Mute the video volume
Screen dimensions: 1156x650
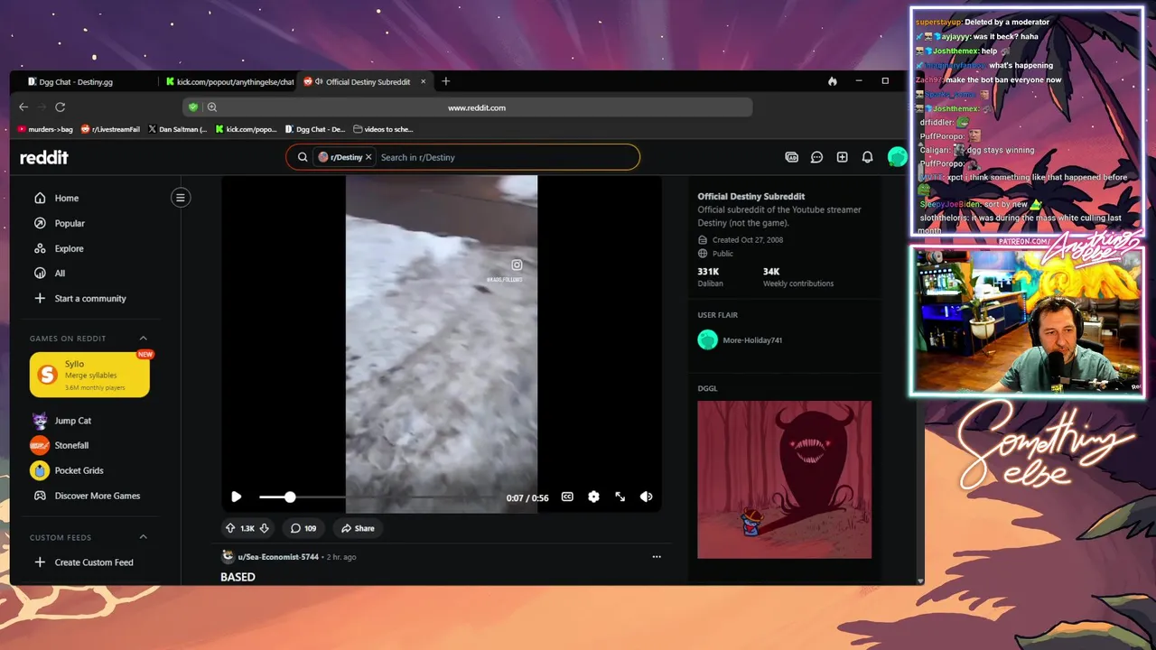pyautogui.click(x=646, y=497)
